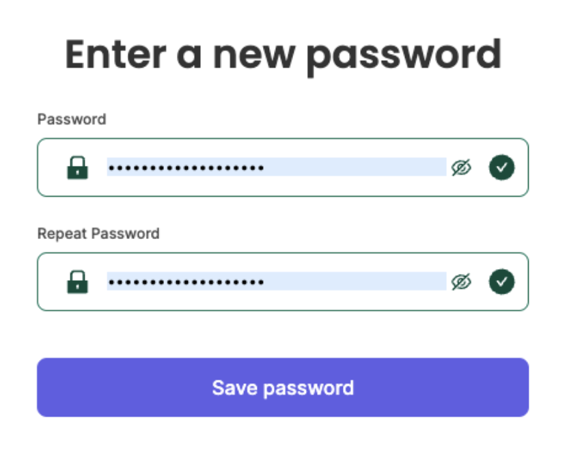
Task: Focus the Password input field
Action: 277,167
